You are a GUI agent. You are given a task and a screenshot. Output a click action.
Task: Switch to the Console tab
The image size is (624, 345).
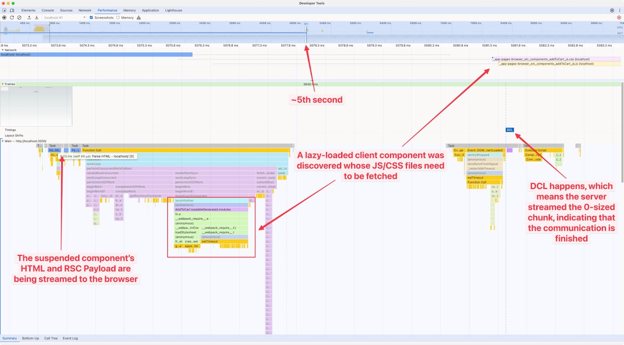tap(48, 11)
